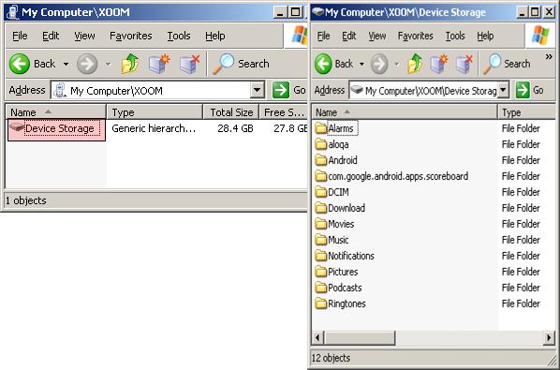Click Forward arrow in the XOOM window

87,64
